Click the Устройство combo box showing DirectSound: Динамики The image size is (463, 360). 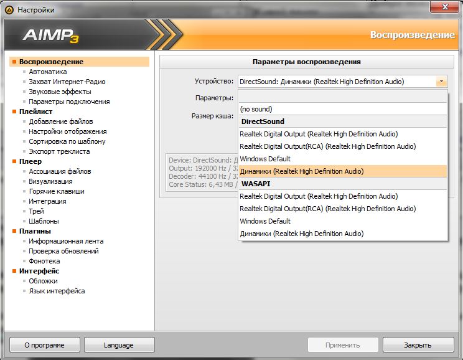coord(343,82)
